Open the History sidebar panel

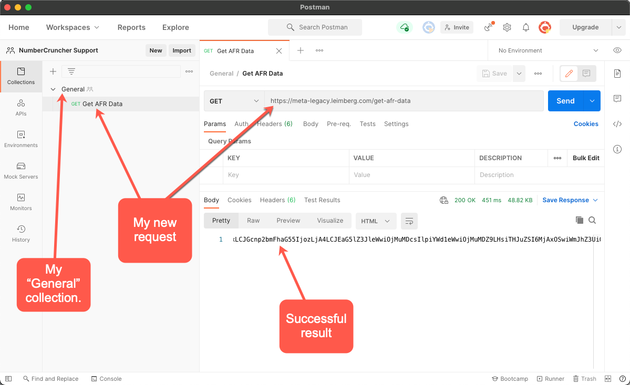pos(21,234)
